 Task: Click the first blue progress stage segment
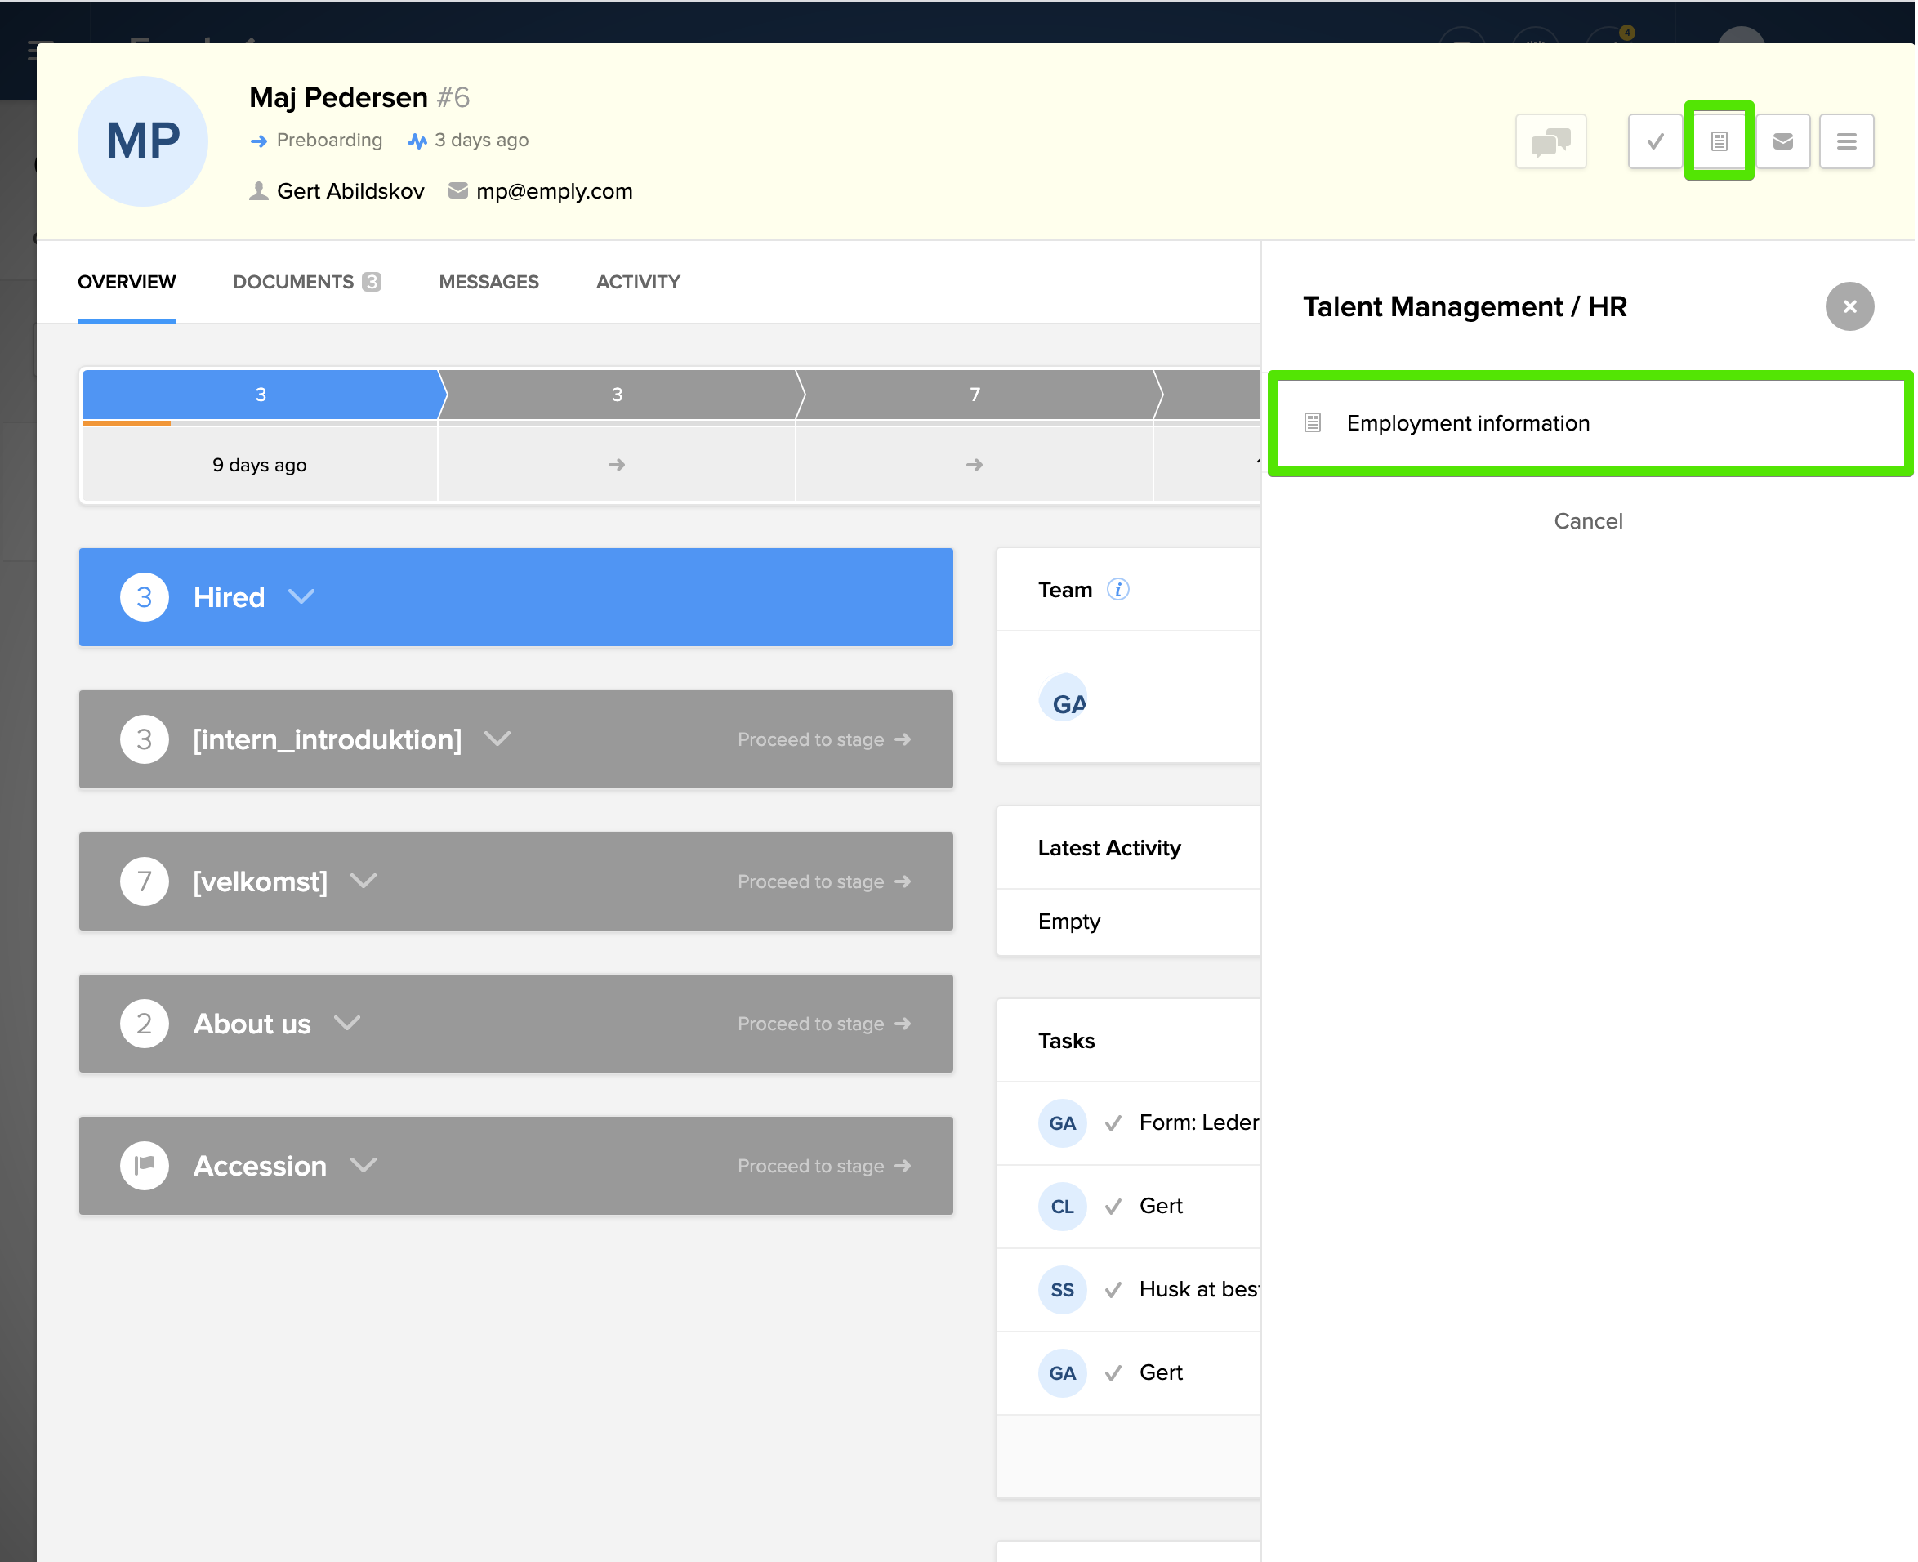(x=260, y=394)
